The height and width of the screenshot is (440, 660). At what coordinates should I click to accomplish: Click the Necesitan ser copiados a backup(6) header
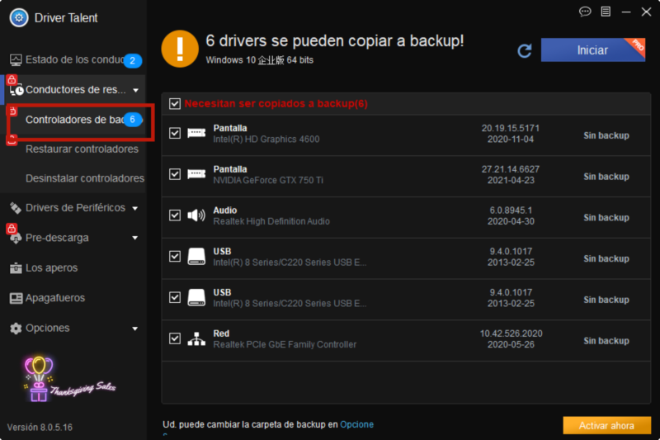[276, 103]
